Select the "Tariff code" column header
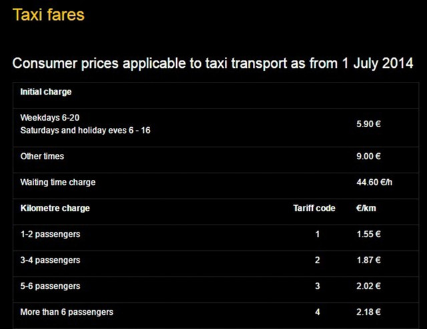The image size is (427, 329). point(314,208)
